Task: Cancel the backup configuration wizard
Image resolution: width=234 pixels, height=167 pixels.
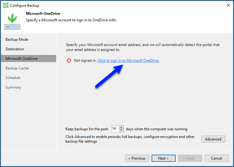Action: tap(216, 158)
